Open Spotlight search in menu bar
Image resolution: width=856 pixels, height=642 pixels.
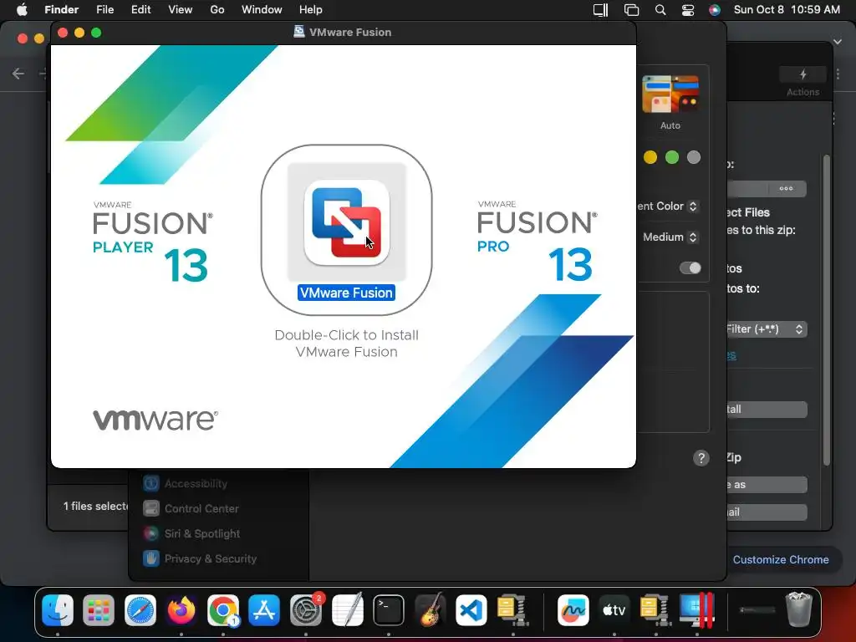(660, 10)
